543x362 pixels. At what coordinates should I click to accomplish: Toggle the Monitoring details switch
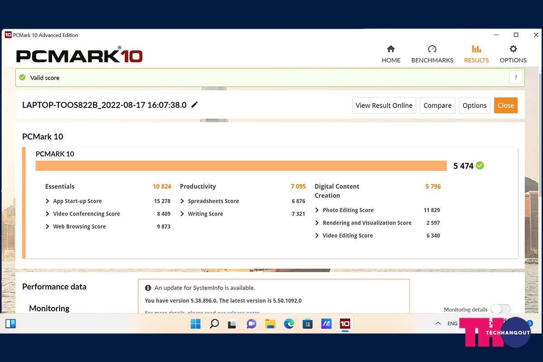point(500,309)
